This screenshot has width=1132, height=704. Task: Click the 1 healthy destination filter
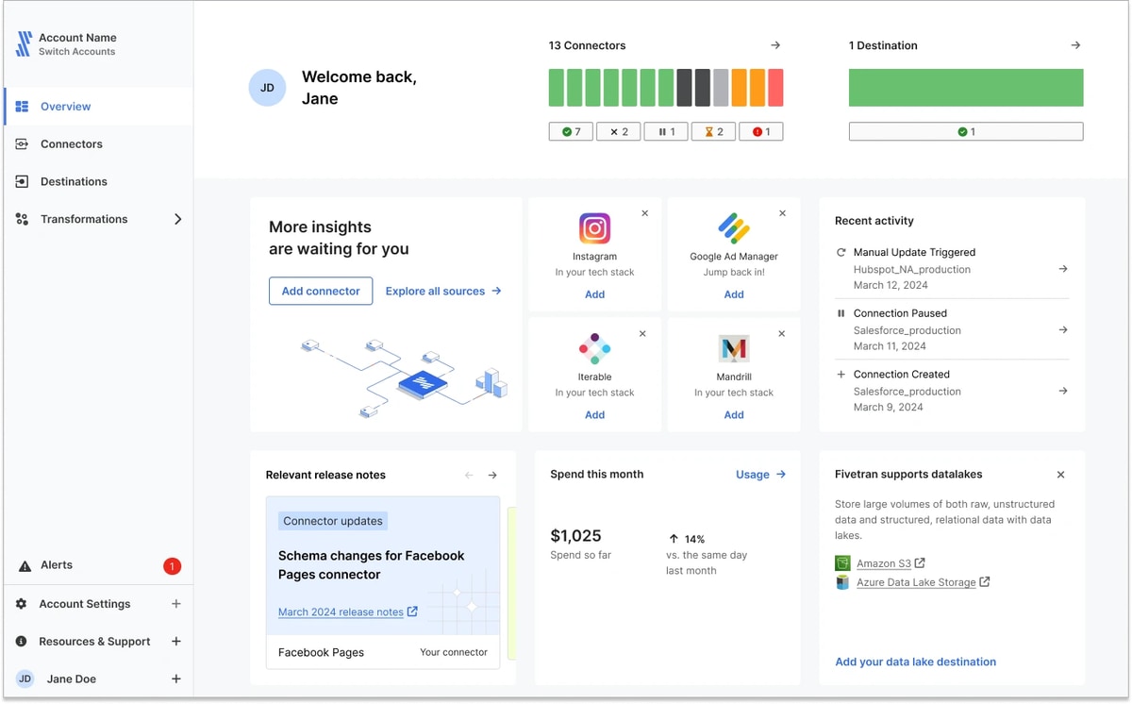tap(966, 132)
